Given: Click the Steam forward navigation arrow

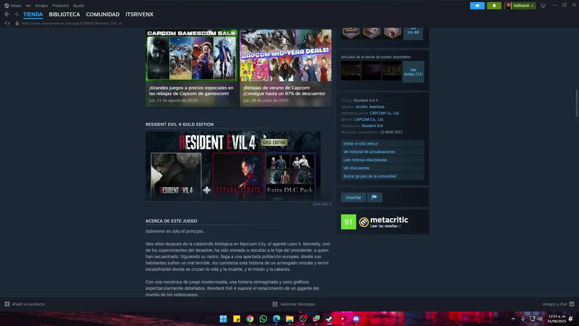Looking at the screenshot, I should pos(16,14).
